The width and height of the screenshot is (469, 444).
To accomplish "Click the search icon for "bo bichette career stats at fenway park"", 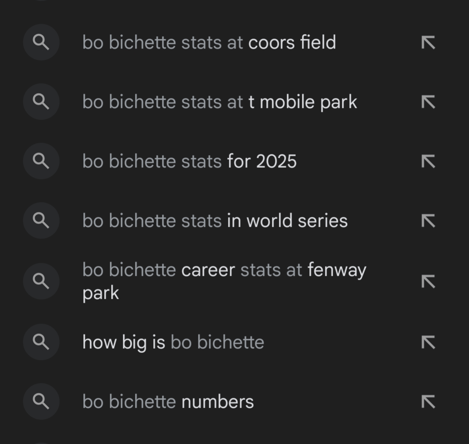I will point(41,281).
